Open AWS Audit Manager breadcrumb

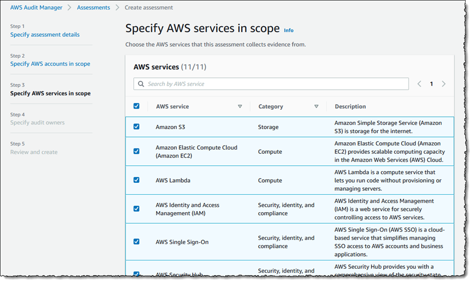coord(36,7)
